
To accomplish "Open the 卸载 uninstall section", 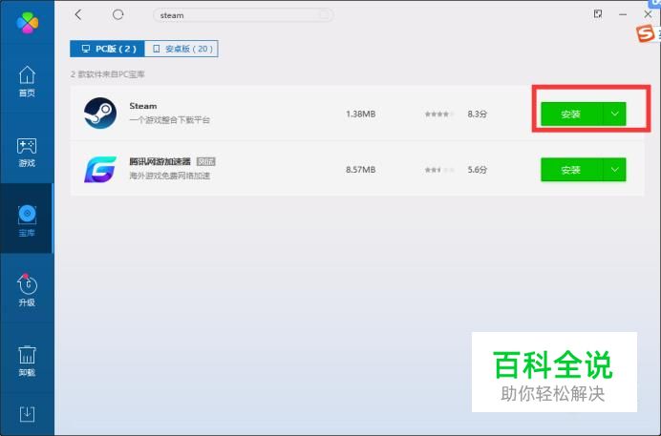I will coord(27,361).
